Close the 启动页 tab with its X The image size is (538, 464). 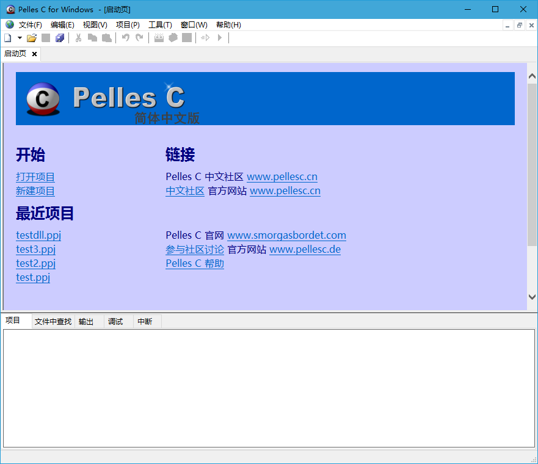click(34, 54)
